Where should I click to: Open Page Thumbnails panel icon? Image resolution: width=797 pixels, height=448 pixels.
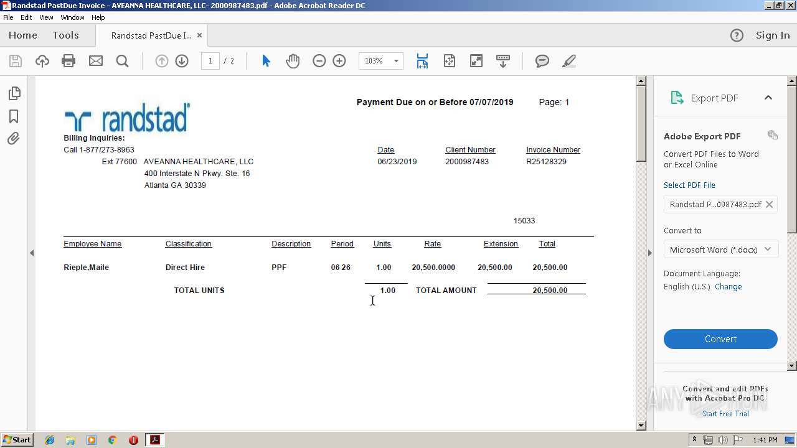pyautogui.click(x=14, y=93)
